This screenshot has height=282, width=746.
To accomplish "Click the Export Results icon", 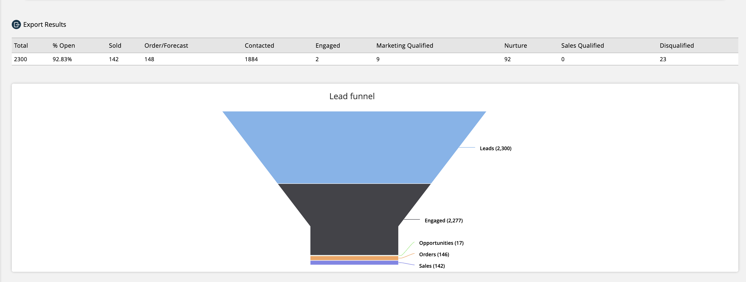I will tap(16, 24).
